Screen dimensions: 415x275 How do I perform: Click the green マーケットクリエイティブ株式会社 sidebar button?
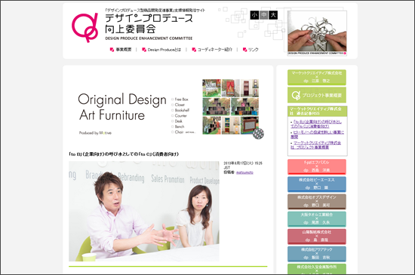pyautogui.click(x=317, y=77)
